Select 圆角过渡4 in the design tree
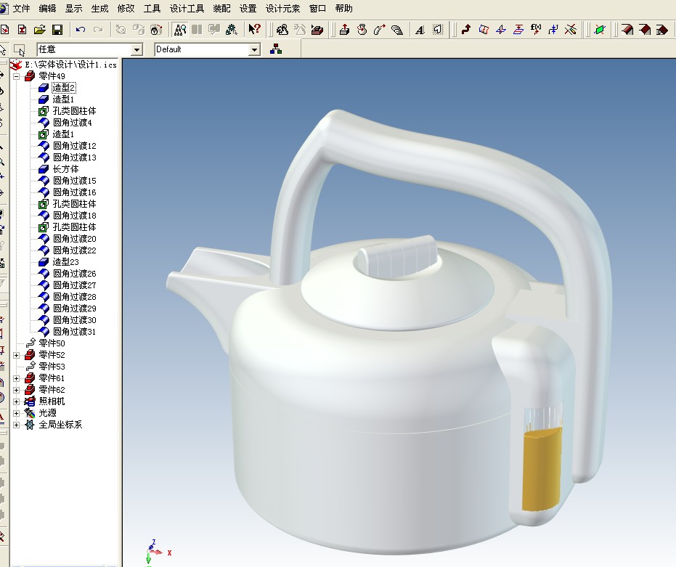Image resolution: width=676 pixels, height=567 pixels. pyautogui.click(x=72, y=123)
